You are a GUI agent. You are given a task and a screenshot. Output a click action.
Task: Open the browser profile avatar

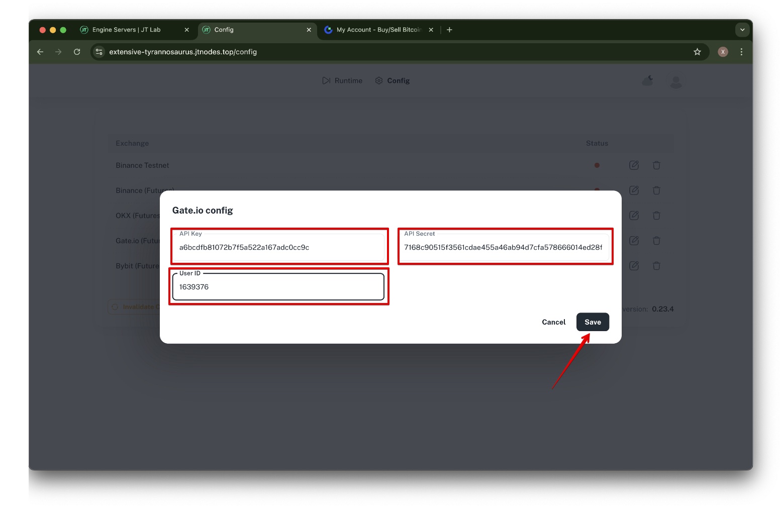(x=723, y=52)
